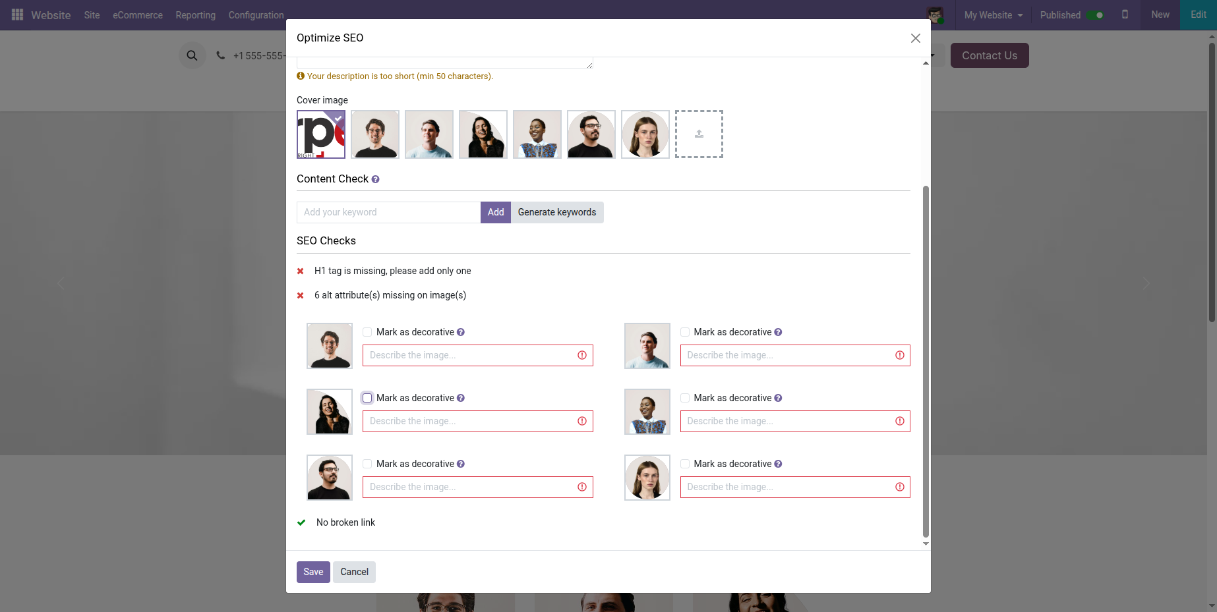Click the patterned-top woman's description field
Viewport: 1217px width, 612px height.
795,421
